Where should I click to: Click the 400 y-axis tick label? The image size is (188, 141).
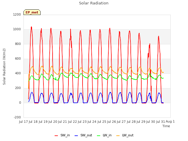[18, 73]
